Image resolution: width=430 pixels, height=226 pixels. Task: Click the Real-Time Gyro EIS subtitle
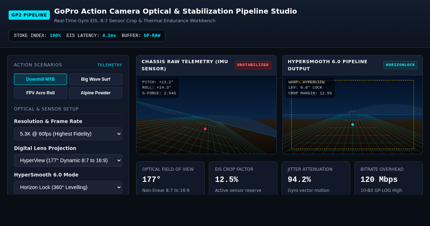point(135,21)
